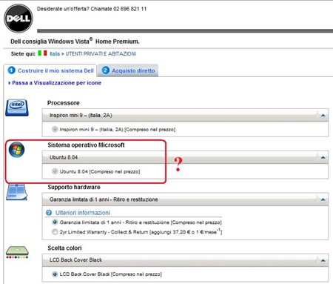
Task: Click the Italian flag icon
Action: click(x=42, y=53)
